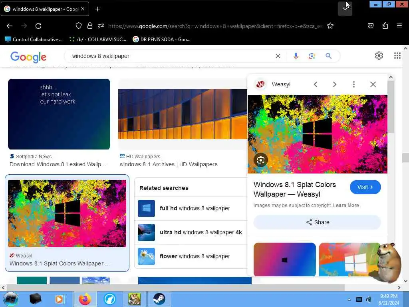This screenshot has height=307, width=409.
Task: Open the taskbar clock showing 9:49 PM
Action: [389, 299]
